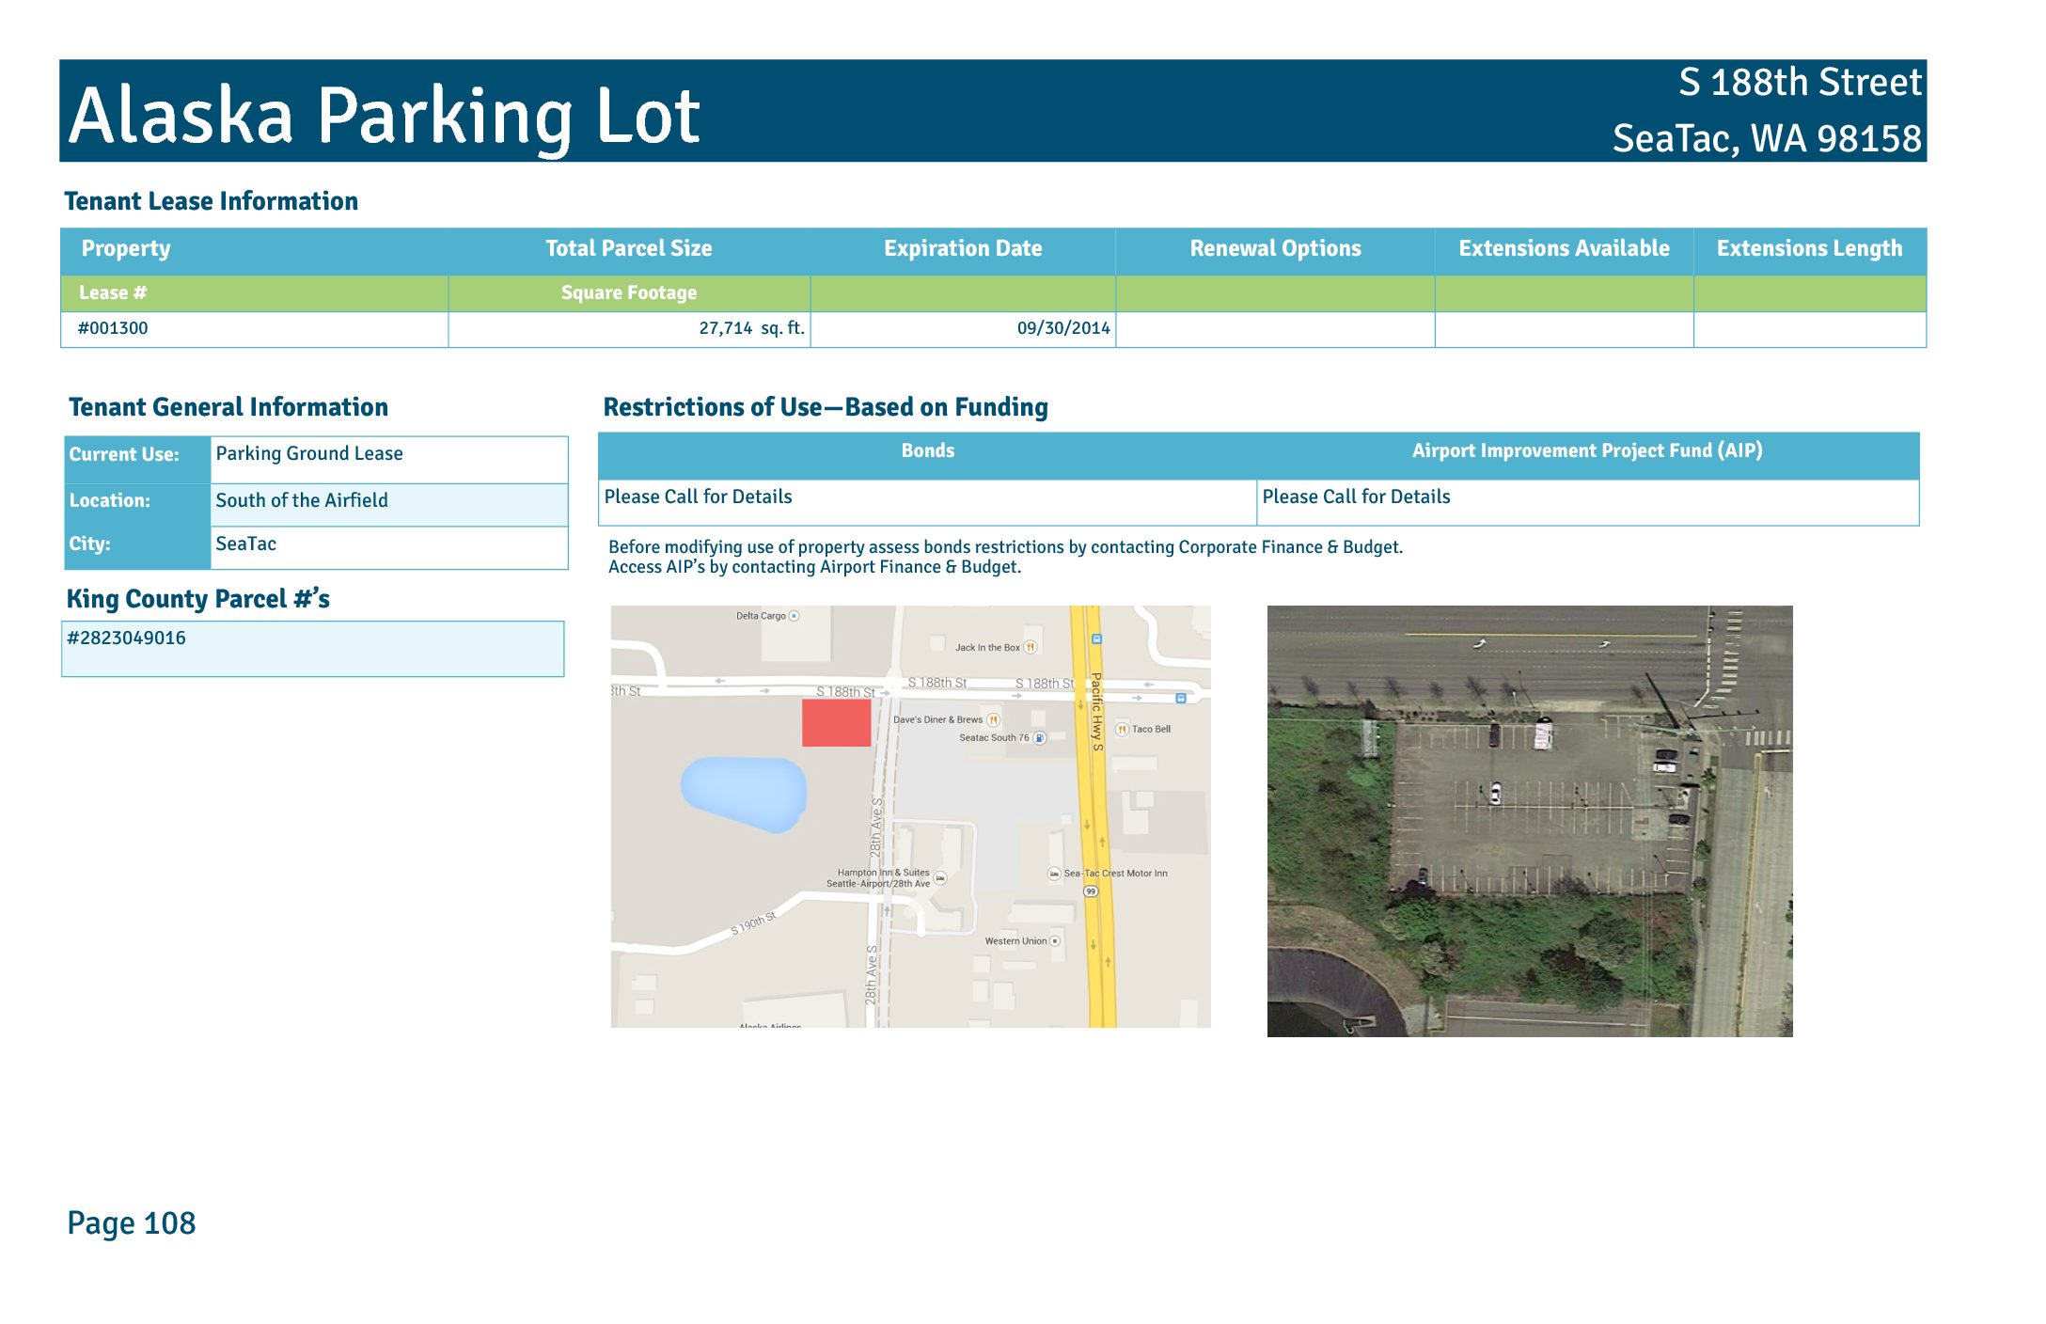Click the Dave's Diner & Brews restaurant icon
The width and height of the screenshot is (2046, 1324).
tap(993, 719)
